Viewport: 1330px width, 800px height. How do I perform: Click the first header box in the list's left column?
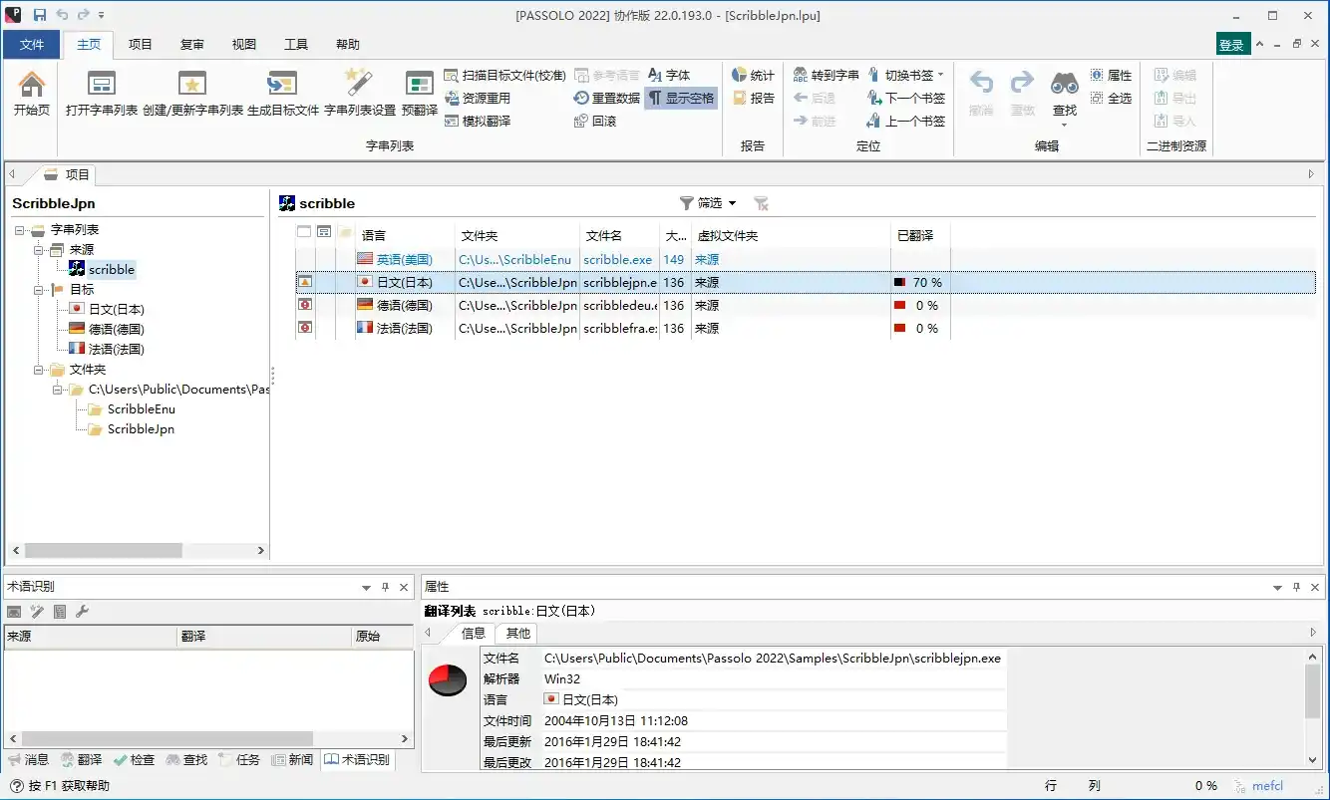(x=304, y=232)
